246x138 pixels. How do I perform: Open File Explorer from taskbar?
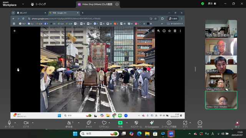tap(147, 134)
